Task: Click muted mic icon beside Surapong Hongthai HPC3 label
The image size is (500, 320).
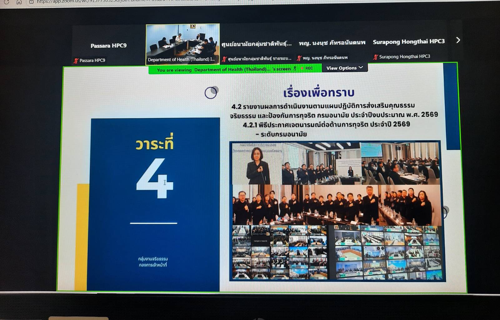Action: tap(375, 57)
